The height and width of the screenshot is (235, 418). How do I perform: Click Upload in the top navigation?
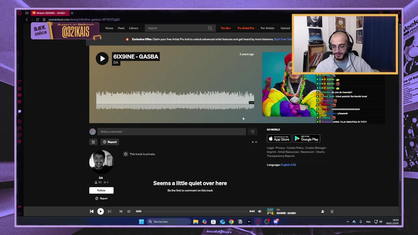[x=285, y=28]
